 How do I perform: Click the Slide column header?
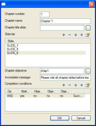click(x=46, y=41)
